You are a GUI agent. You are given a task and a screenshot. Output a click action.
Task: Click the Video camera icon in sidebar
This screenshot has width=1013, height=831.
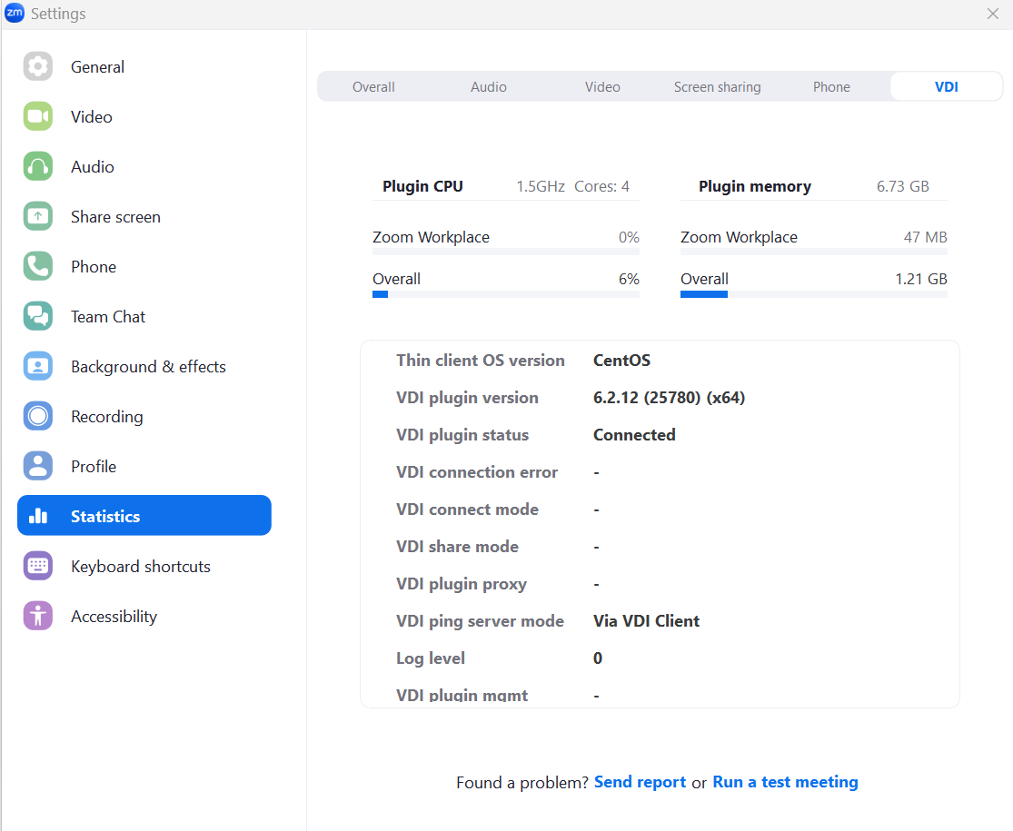[37, 116]
